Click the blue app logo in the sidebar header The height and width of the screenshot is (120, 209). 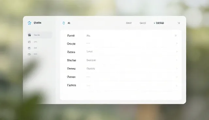click(x=29, y=23)
